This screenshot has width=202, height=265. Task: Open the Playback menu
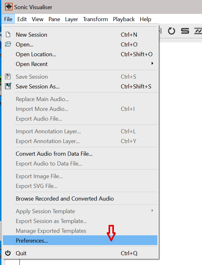[x=124, y=19]
